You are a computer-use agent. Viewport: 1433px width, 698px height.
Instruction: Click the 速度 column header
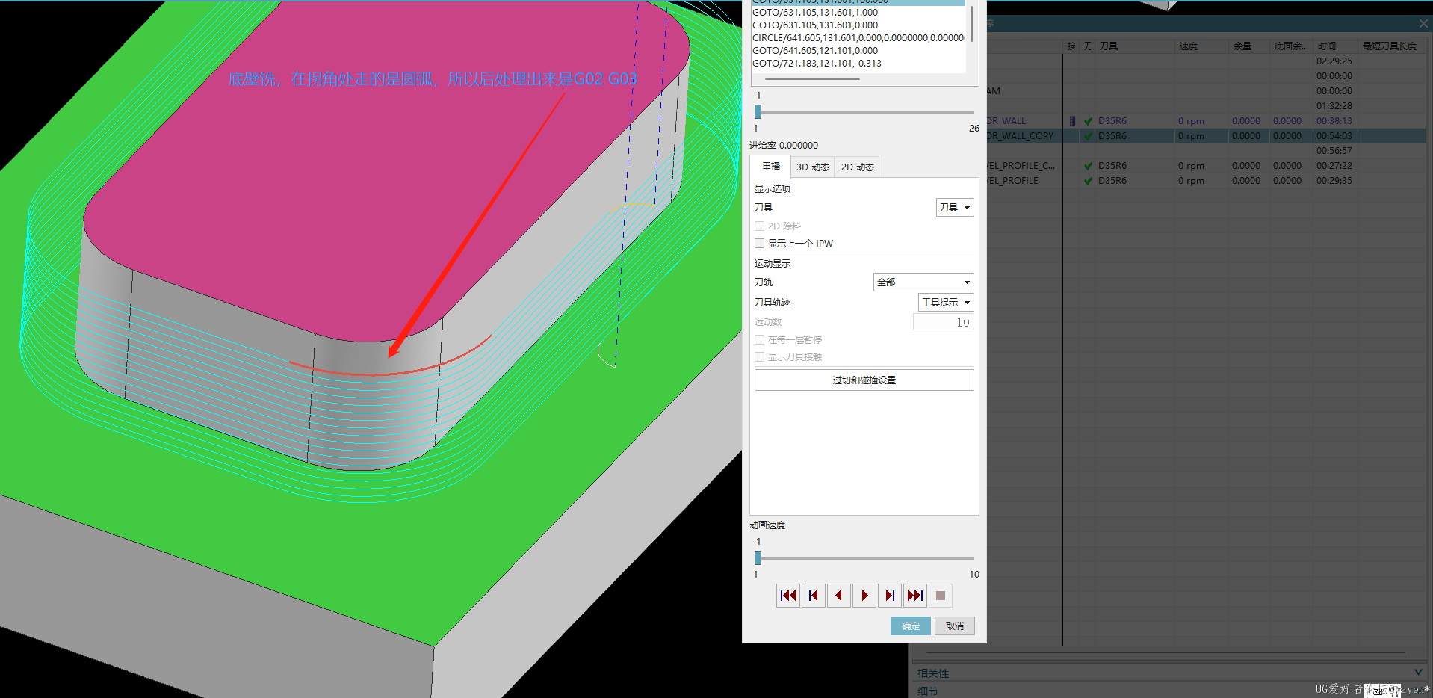click(x=1189, y=46)
